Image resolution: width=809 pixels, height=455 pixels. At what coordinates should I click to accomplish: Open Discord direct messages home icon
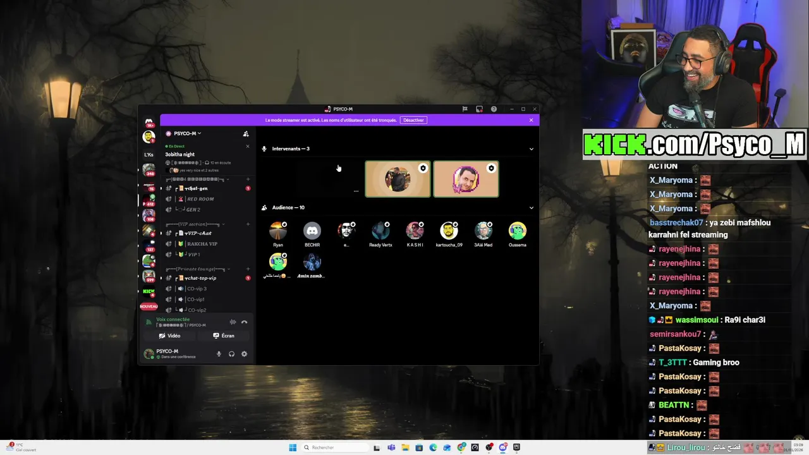click(149, 123)
